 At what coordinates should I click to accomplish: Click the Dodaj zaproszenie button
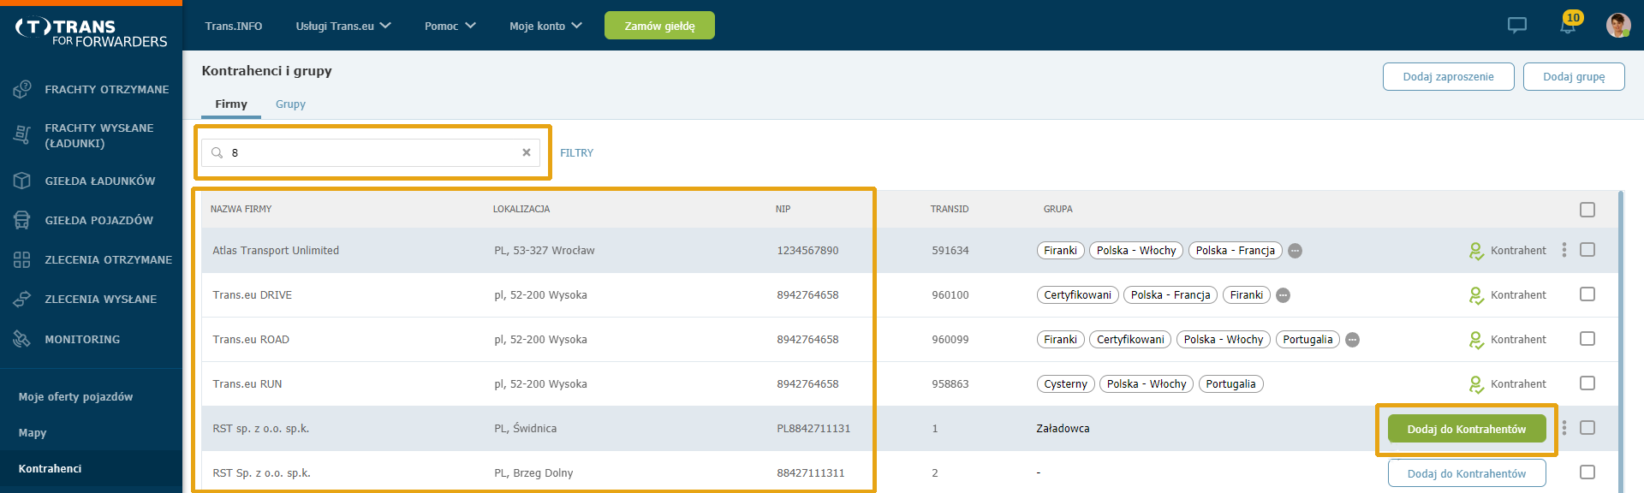pyautogui.click(x=1448, y=76)
